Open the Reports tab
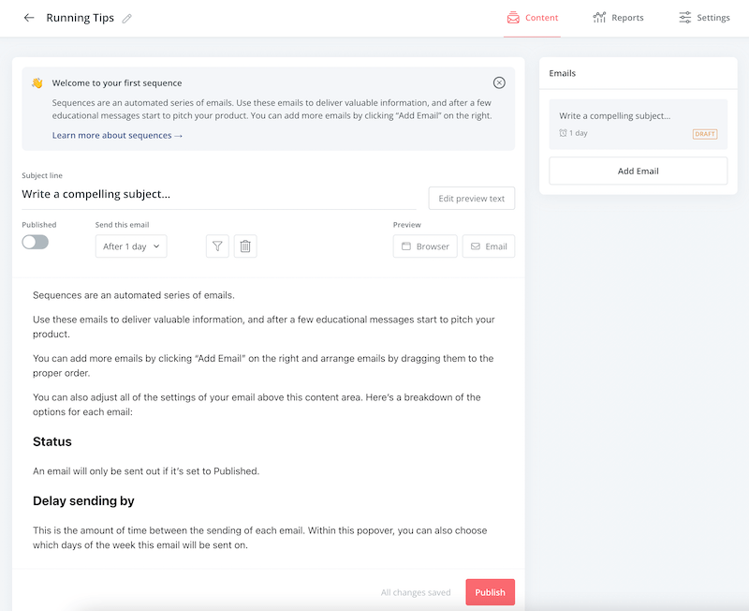Screen dimensions: 749x611 pyautogui.click(x=619, y=18)
